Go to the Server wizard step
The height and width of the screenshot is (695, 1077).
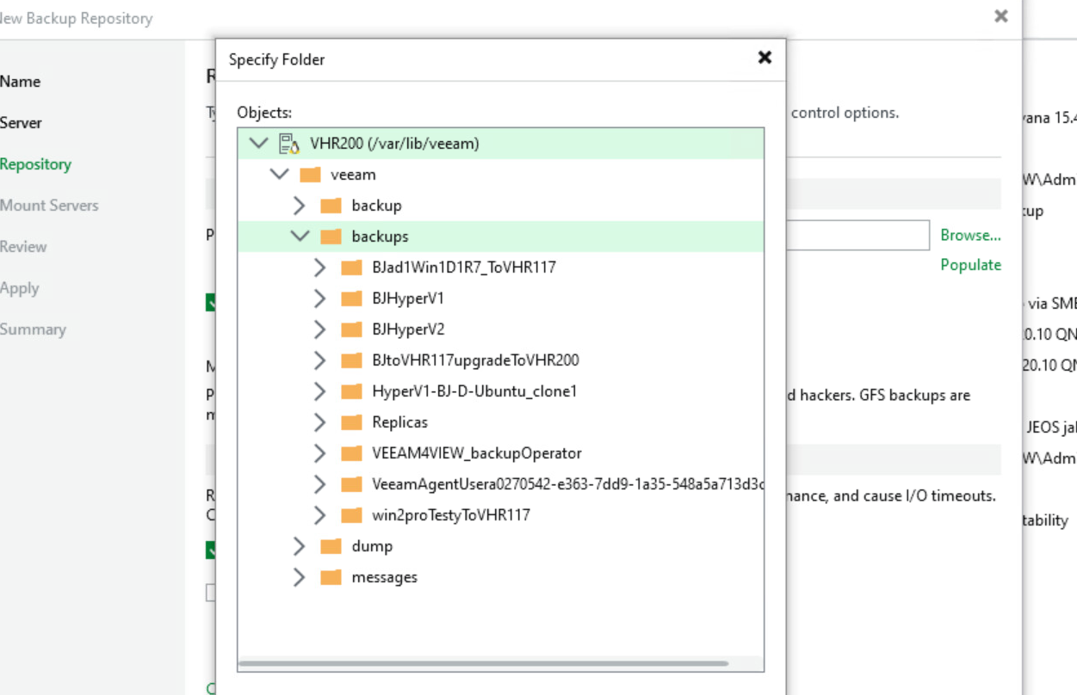pos(22,123)
